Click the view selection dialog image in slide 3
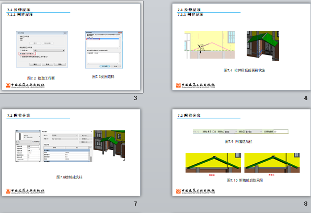The image size is (311, 213). (x=104, y=50)
